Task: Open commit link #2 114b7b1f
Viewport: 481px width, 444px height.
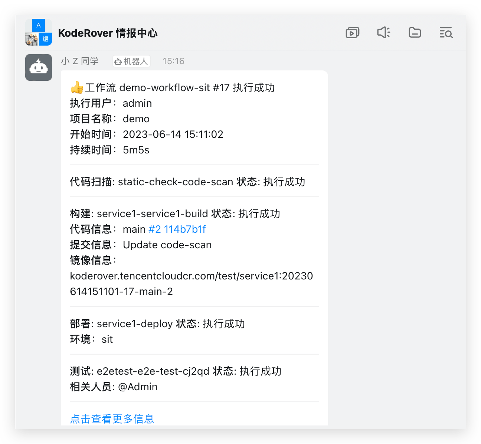Action: click(x=177, y=229)
